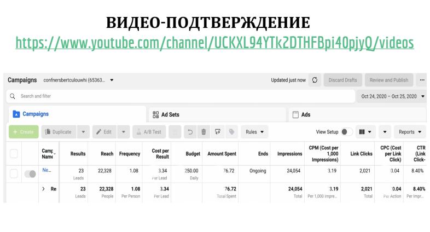Expand the Edit options arrow

[124, 132]
